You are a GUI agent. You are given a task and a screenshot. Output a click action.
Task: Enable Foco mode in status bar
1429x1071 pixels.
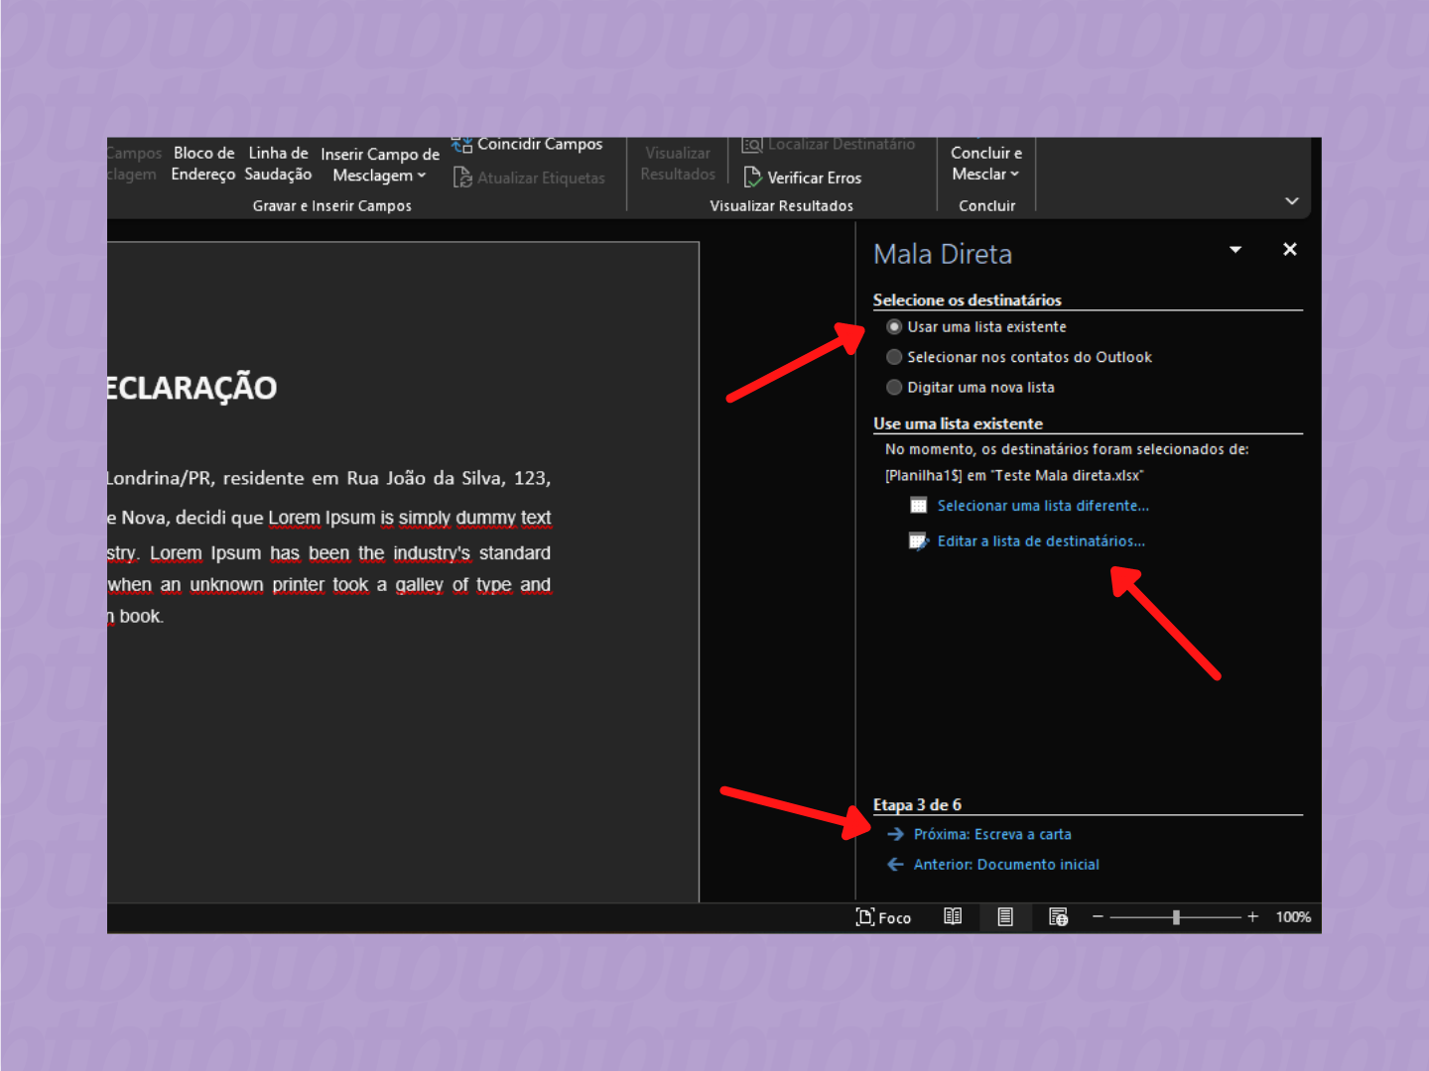tap(883, 916)
